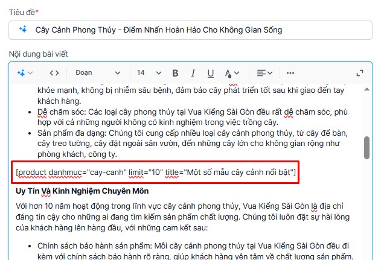381x260 pixels.
Task: Open the Đoạn paragraph format dropdown
Action: [x=98, y=73]
